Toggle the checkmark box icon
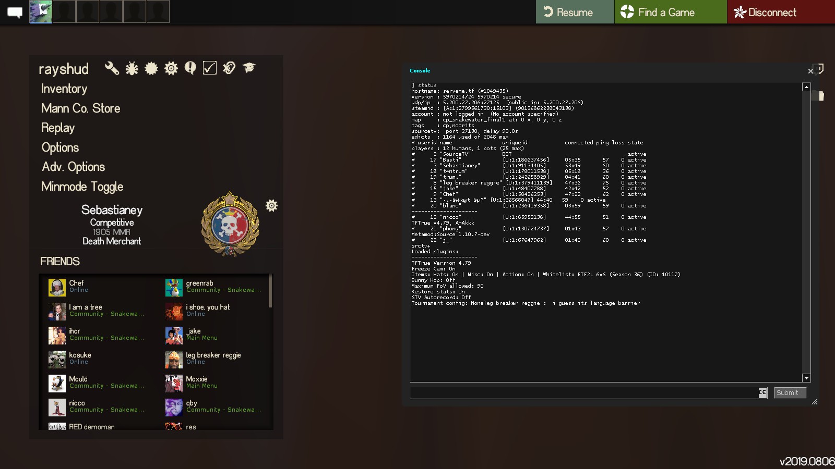 point(210,68)
